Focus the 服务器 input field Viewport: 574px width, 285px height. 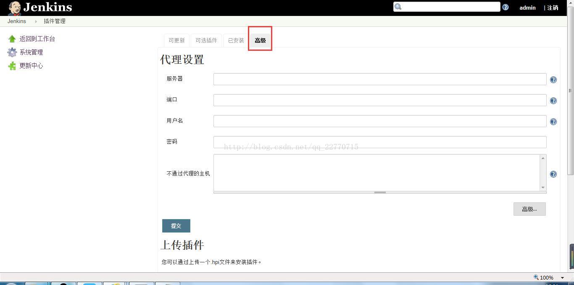[x=380, y=79]
